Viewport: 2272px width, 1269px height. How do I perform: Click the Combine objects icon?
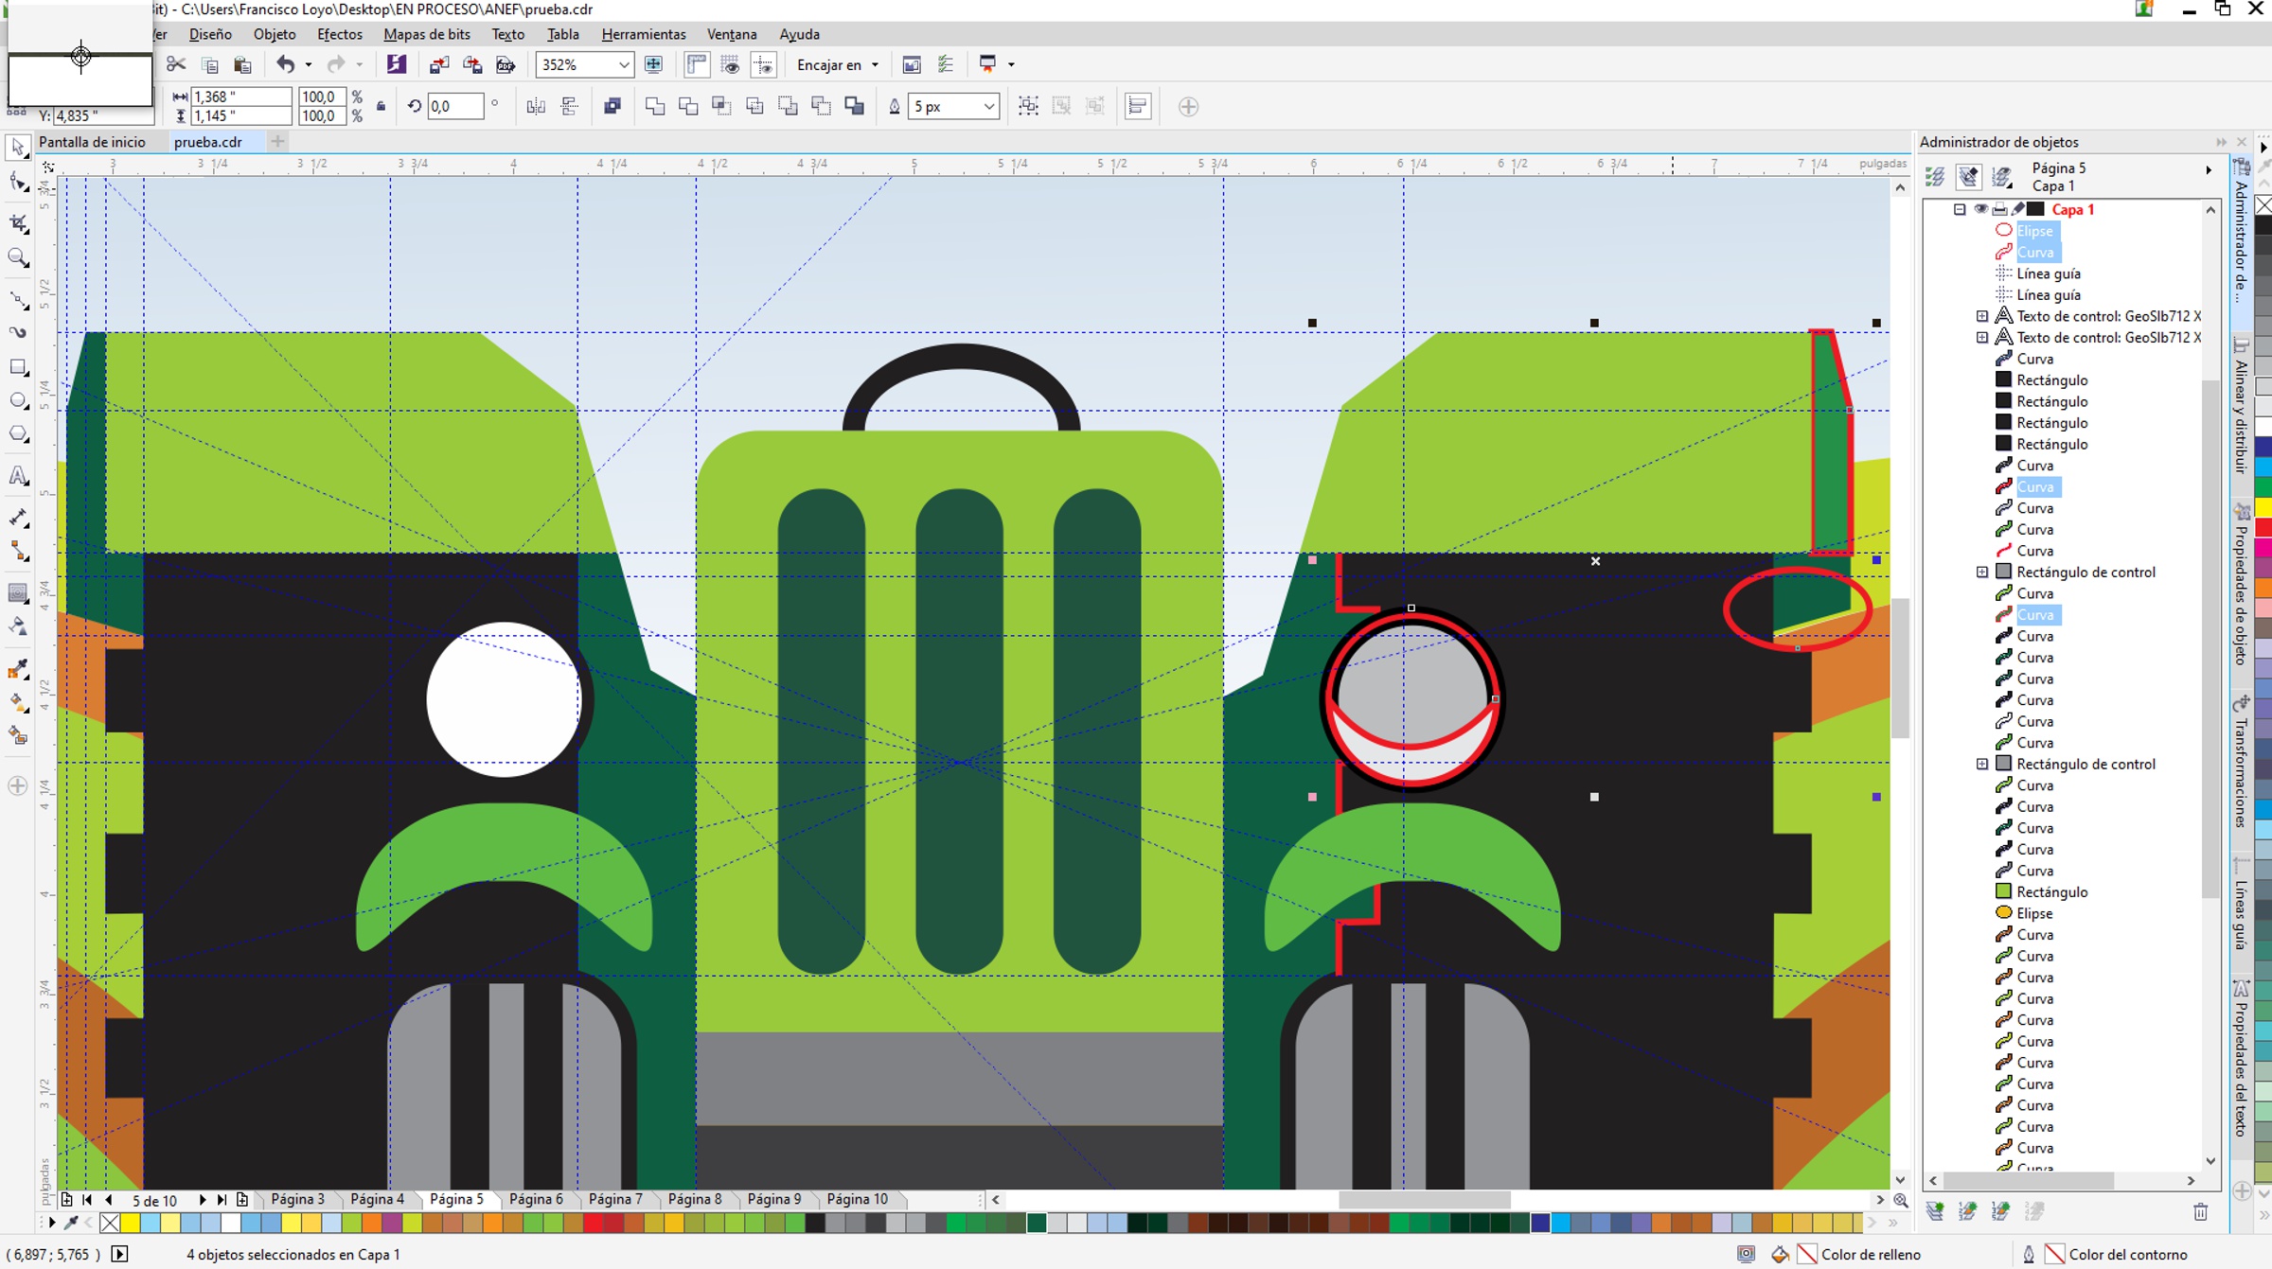[x=612, y=106]
